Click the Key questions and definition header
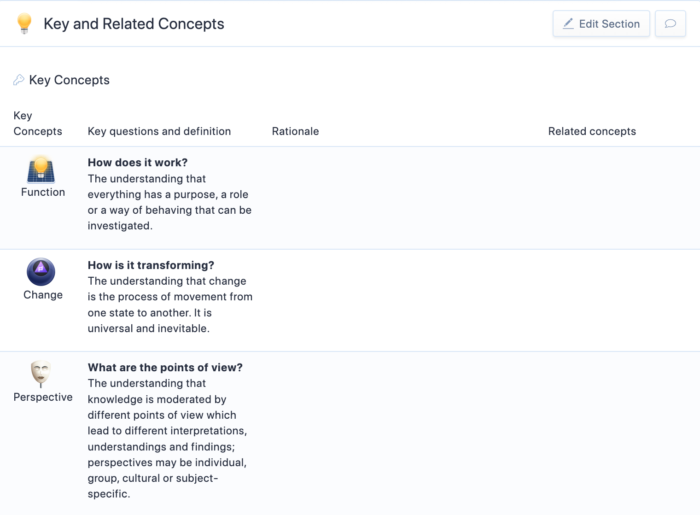This screenshot has width=700, height=515. (x=159, y=131)
